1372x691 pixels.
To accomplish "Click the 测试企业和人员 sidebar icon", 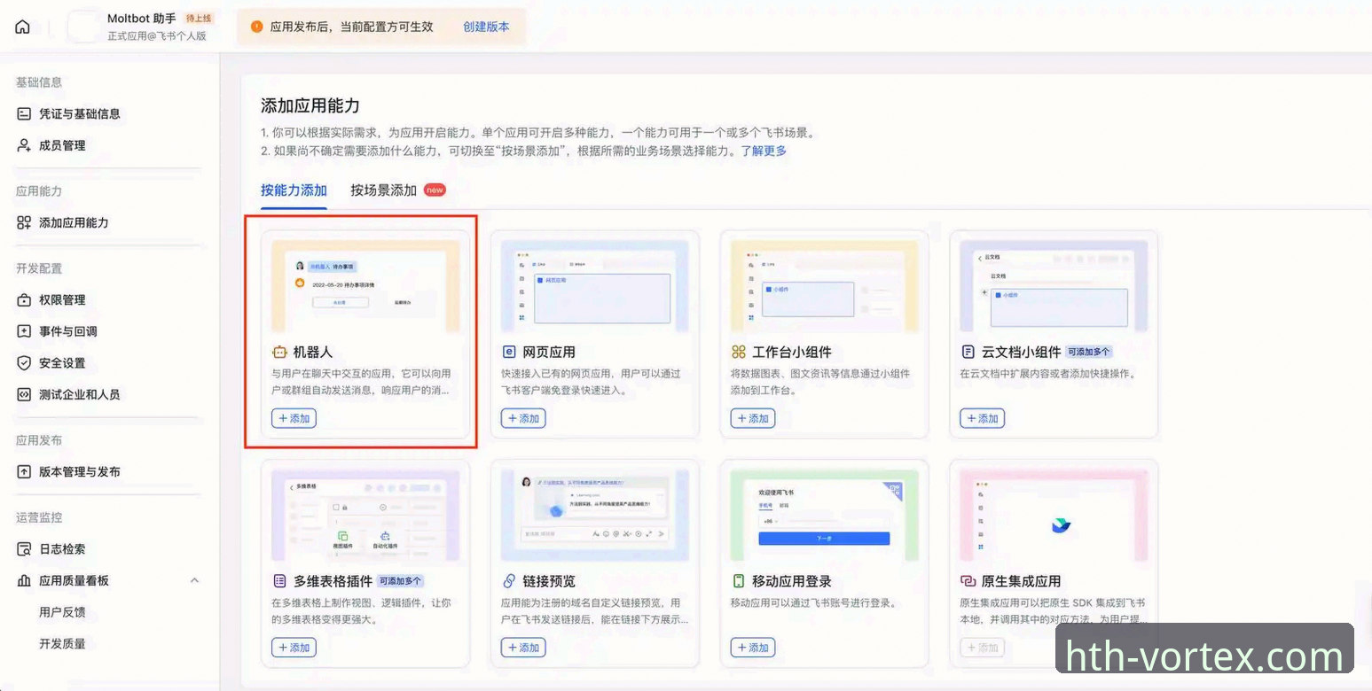I will click(24, 394).
